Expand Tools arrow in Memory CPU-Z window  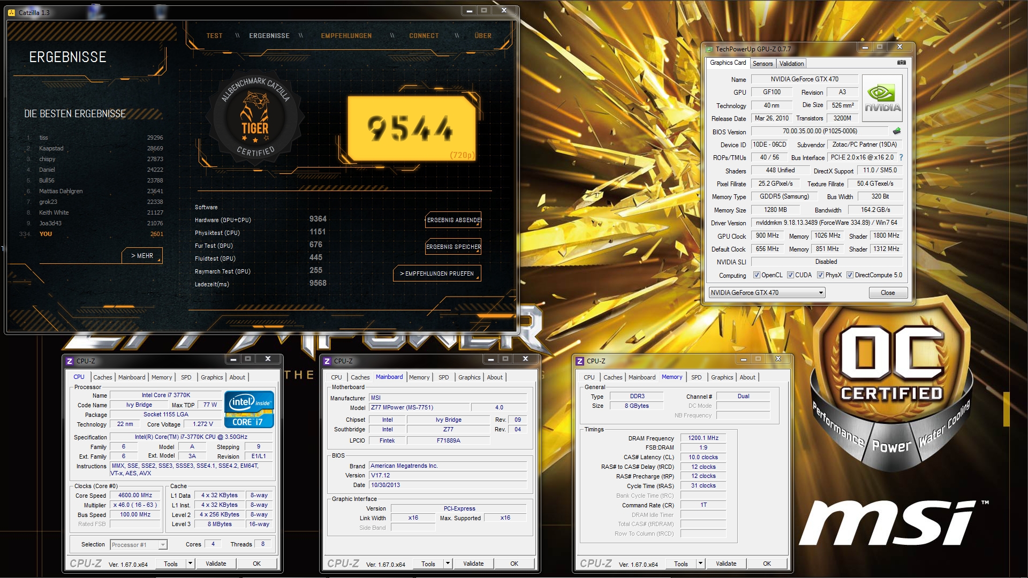(700, 564)
